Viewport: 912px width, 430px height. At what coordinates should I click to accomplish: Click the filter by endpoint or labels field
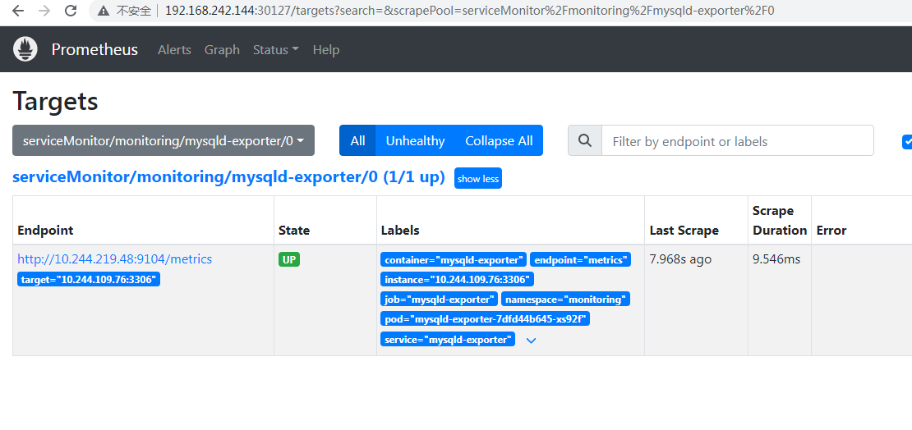pos(738,140)
